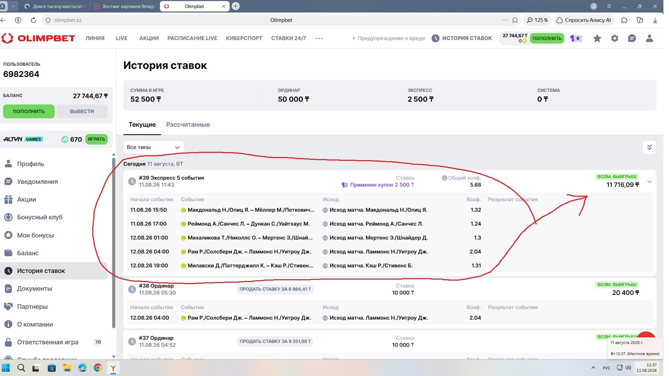This screenshot has width=669, height=376.
Task: Open the coupon counter badge in header
Action: click(576, 38)
